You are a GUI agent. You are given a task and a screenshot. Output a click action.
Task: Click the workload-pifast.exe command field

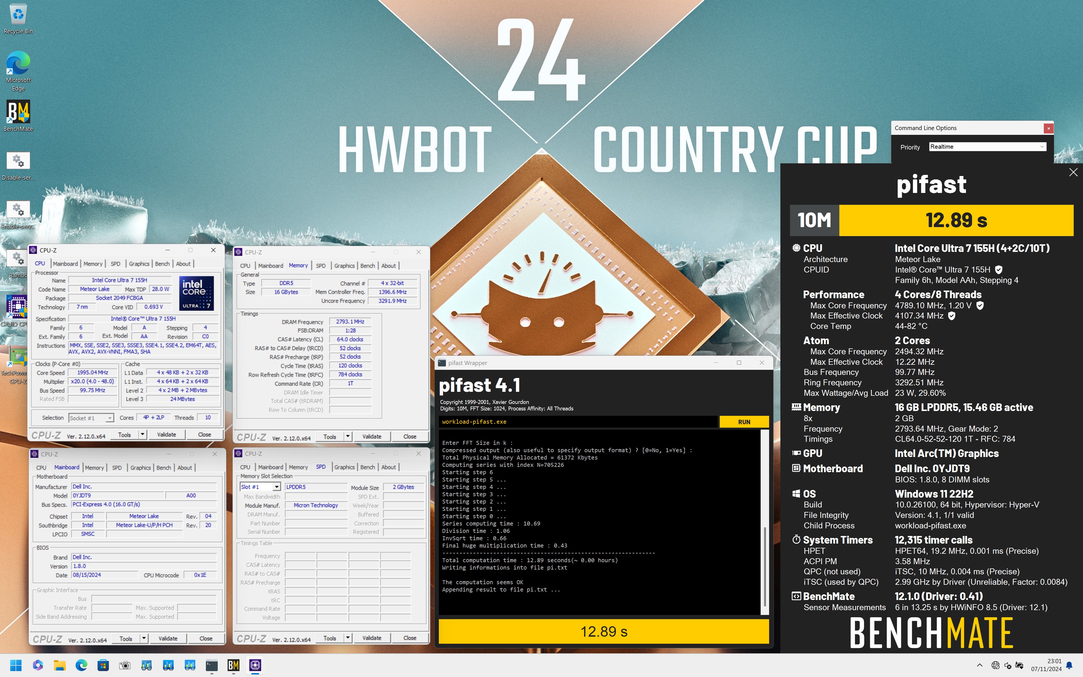578,422
